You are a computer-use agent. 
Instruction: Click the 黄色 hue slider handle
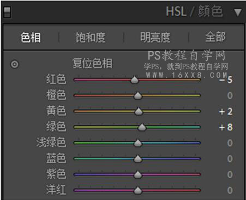(x=139, y=111)
